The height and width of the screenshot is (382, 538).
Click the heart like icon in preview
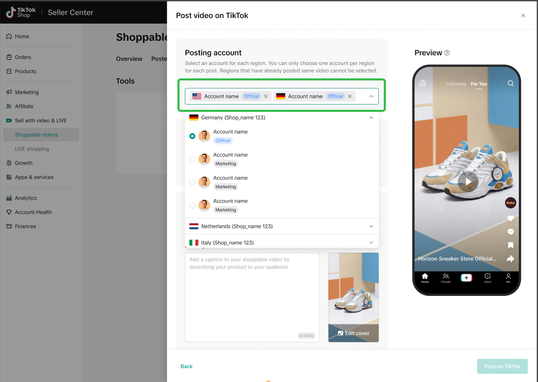tap(510, 218)
